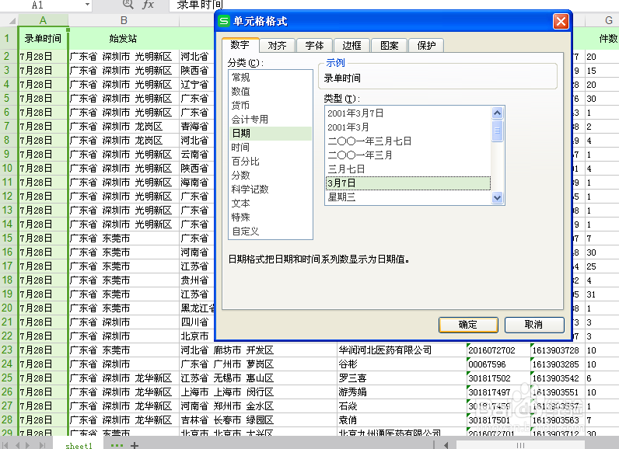Choose date type 2001年3月
The height and width of the screenshot is (449, 619).
tap(408, 127)
